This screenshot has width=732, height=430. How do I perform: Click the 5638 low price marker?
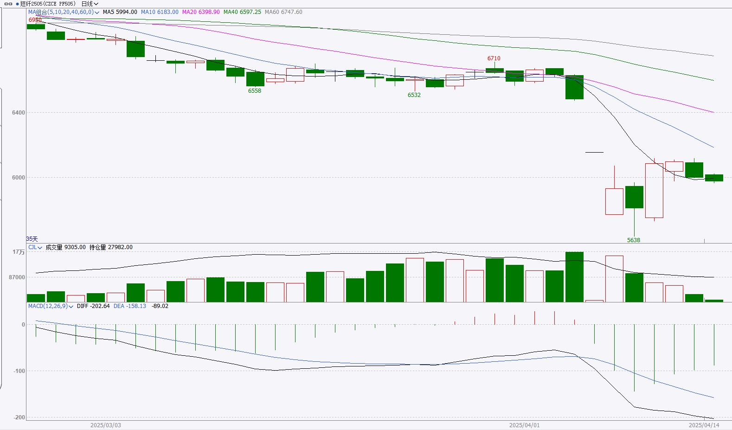[633, 240]
